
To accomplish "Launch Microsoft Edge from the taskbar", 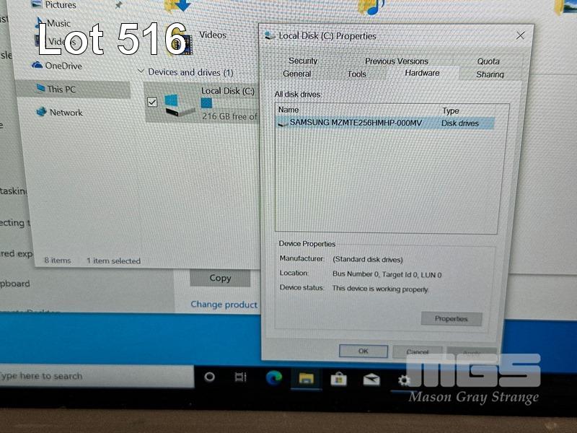I will tap(274, 378).
